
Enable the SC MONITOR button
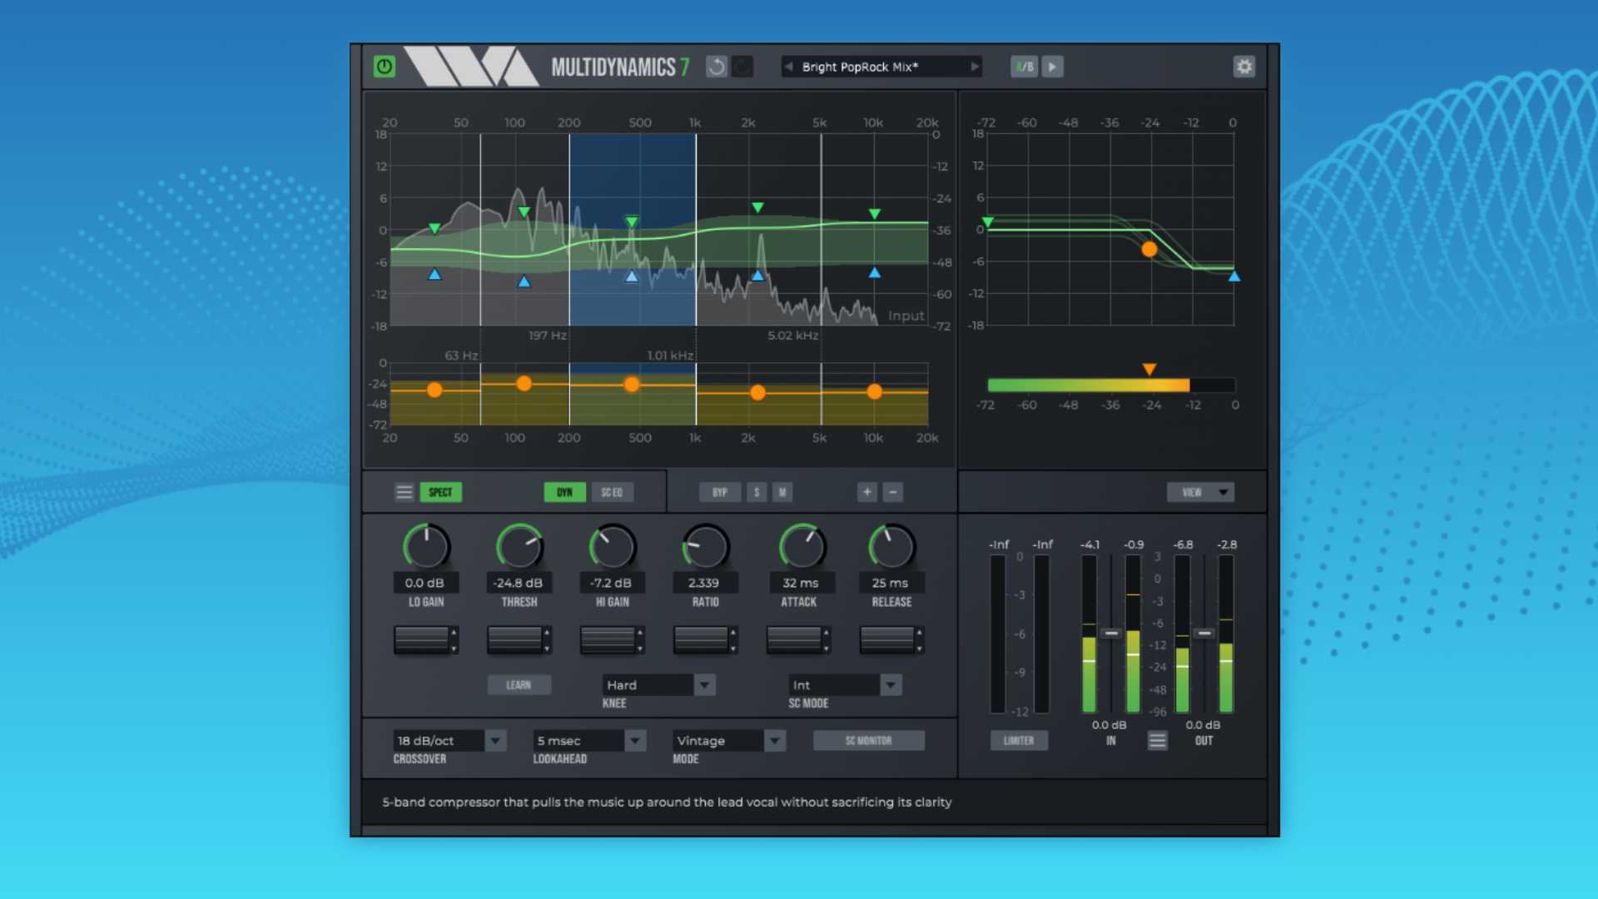coord(868,740)
